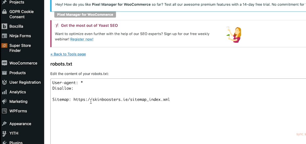Screen dimensions: 306x144
Task: Follow the Back to Tools page link
Action: [68, 54]
